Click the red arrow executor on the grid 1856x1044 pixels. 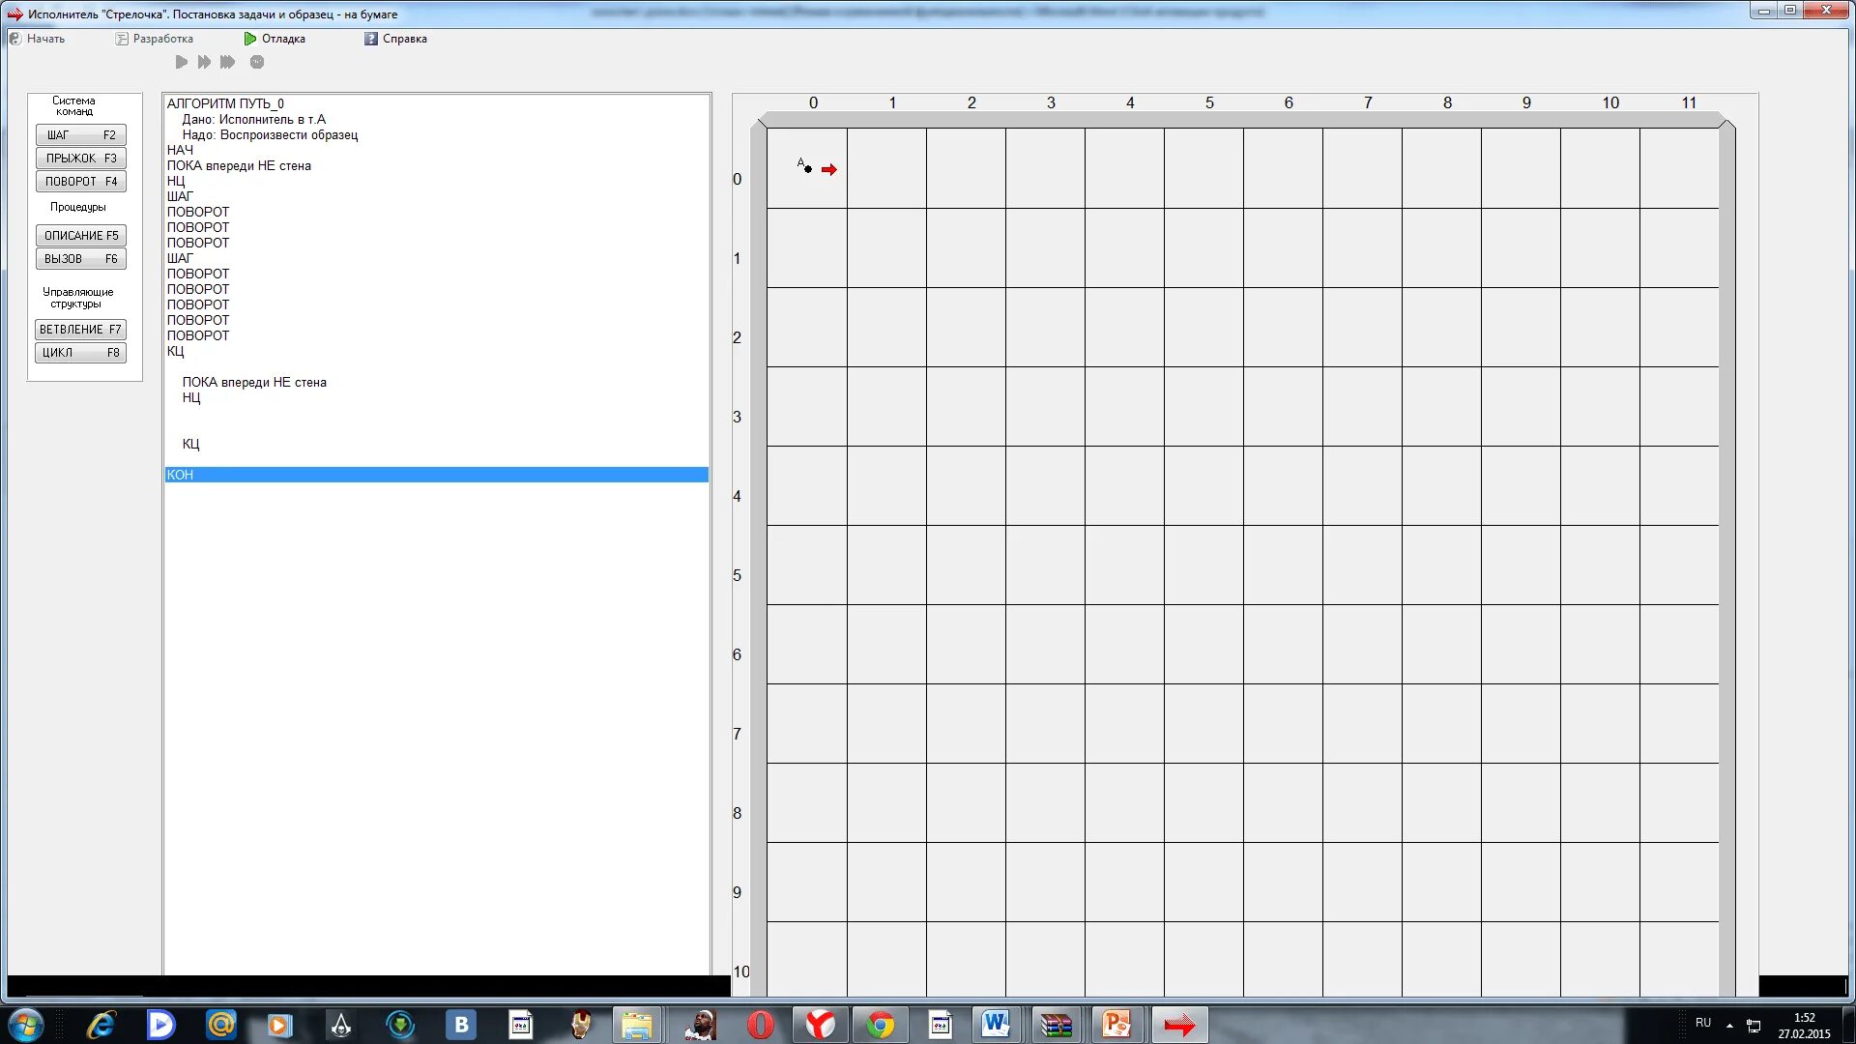click(829, 170)
